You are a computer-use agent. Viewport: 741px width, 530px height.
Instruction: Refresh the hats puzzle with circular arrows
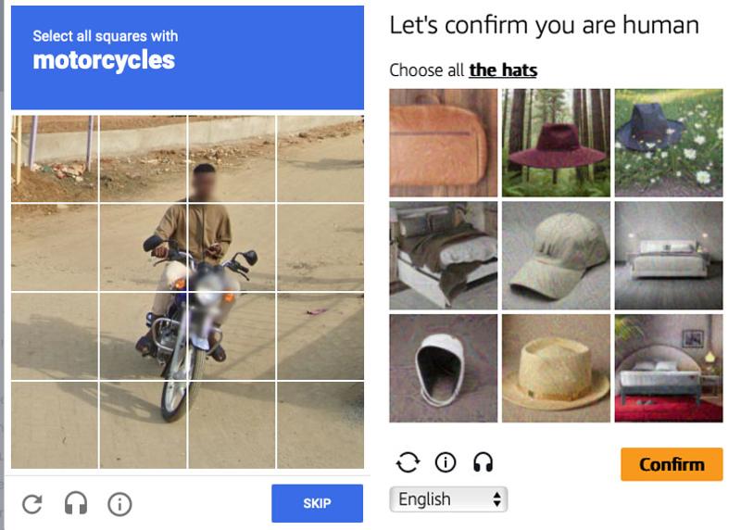407,461
